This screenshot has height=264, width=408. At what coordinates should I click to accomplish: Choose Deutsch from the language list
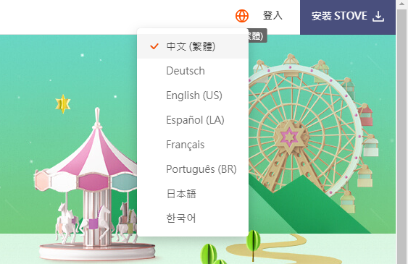click(193, 71)
